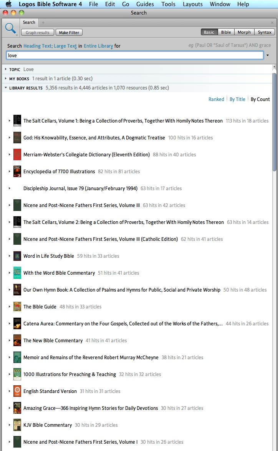The height and width of the screenshot is (451, 278).
Task: Open Encyclopedia of 7700 Illustrations title
Action: pyautogui.click(x=59, y=171)
